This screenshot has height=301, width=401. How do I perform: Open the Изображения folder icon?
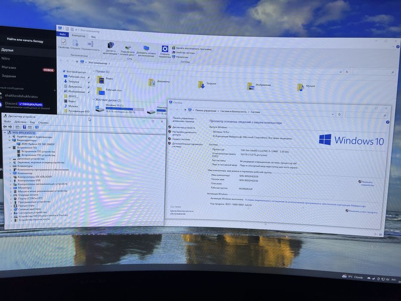pyautogui.click(x=251, y=86)
